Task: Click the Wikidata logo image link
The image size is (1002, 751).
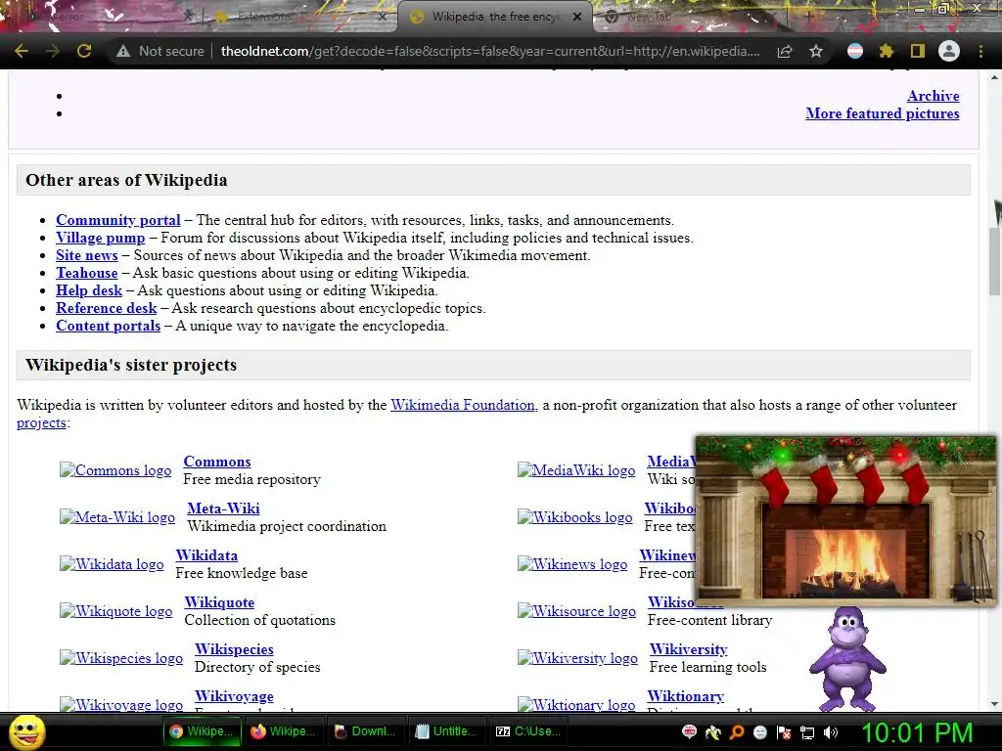Action: (x=112, y=564)
